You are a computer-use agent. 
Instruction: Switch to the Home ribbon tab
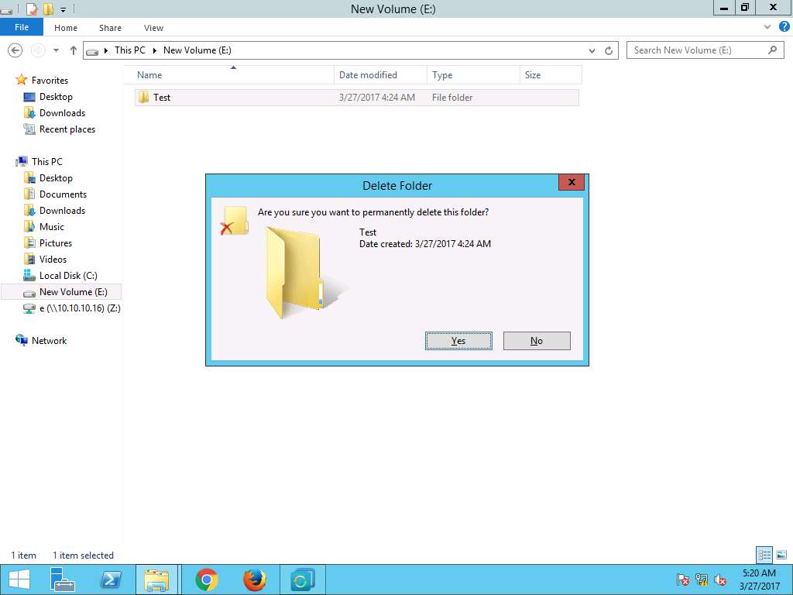coord(66,28)
